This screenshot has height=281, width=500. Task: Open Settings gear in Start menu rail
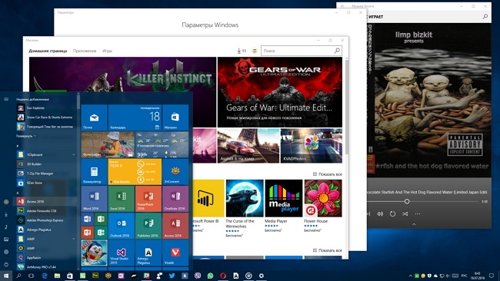(x=6, y=252)
